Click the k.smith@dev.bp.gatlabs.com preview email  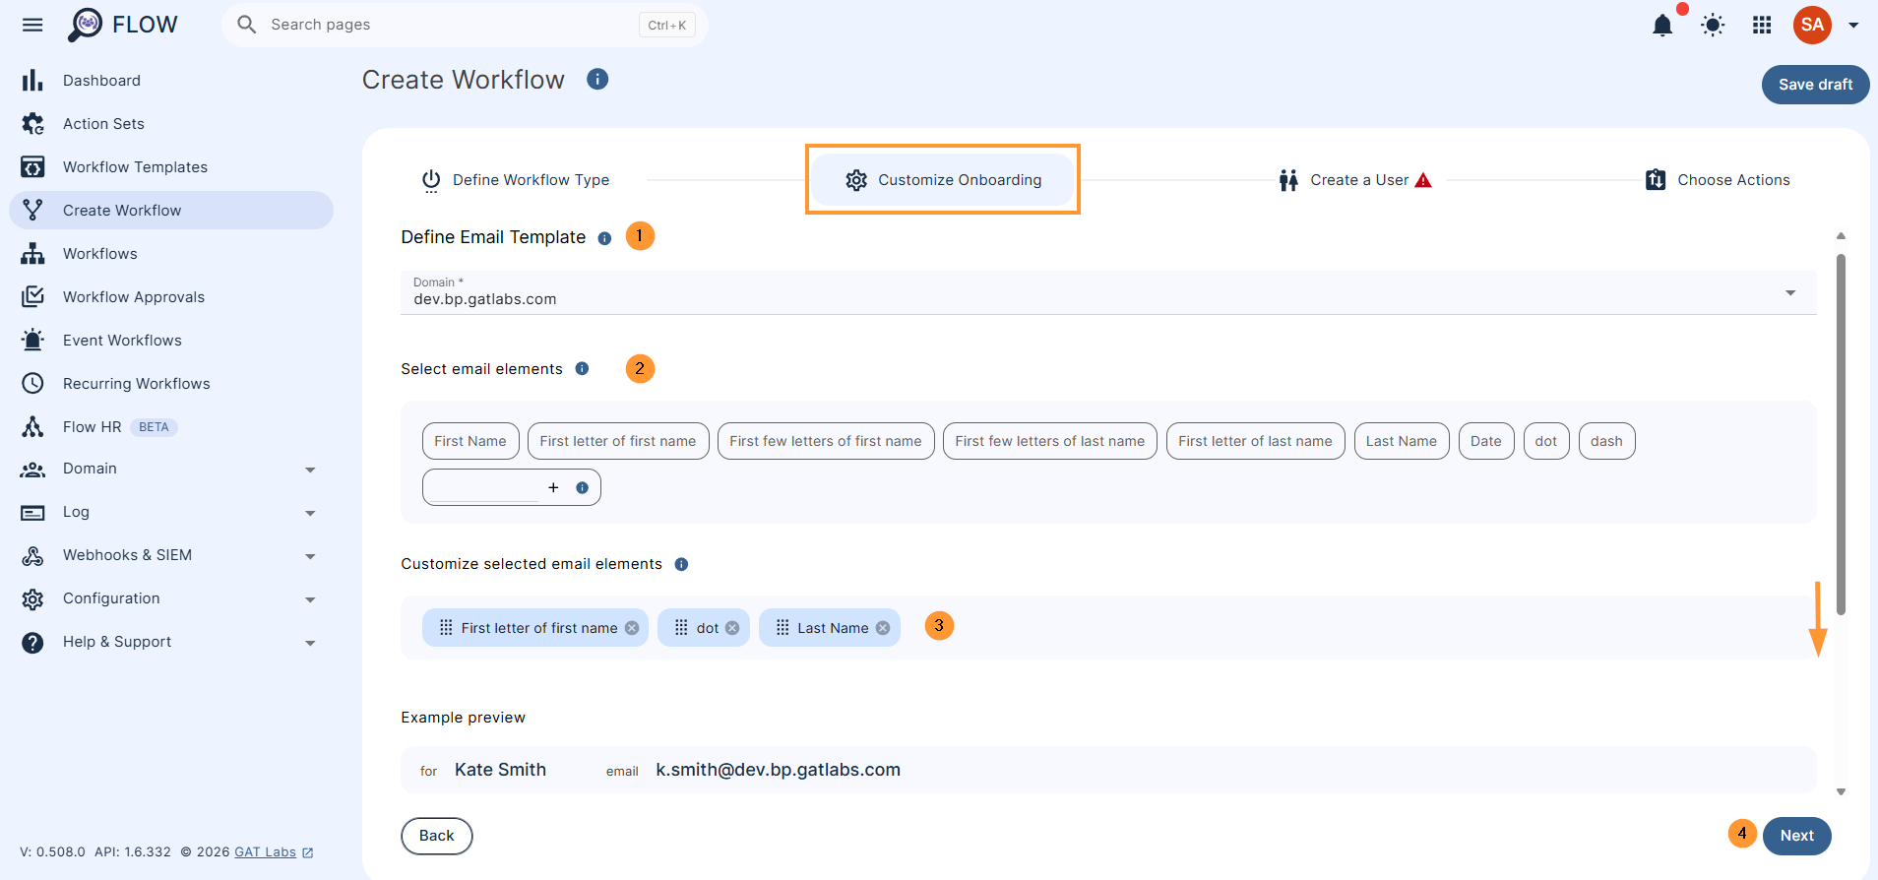[x=778, y=770]
